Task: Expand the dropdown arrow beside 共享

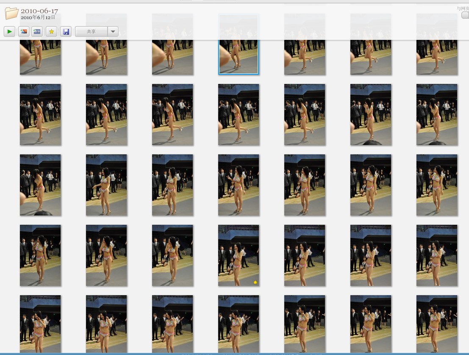Action: point(113,31)
